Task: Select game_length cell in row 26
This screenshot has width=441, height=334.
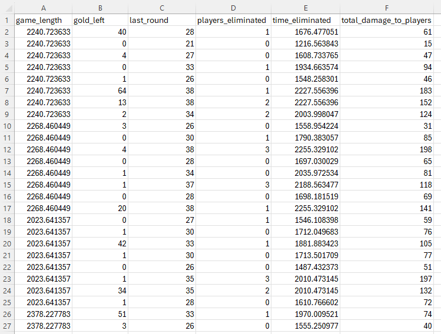Action: (44, 314)
